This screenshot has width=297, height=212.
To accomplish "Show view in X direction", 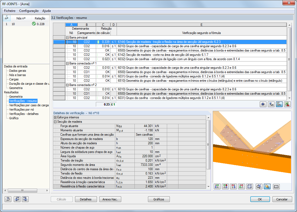I will click(x=217, y=187).
